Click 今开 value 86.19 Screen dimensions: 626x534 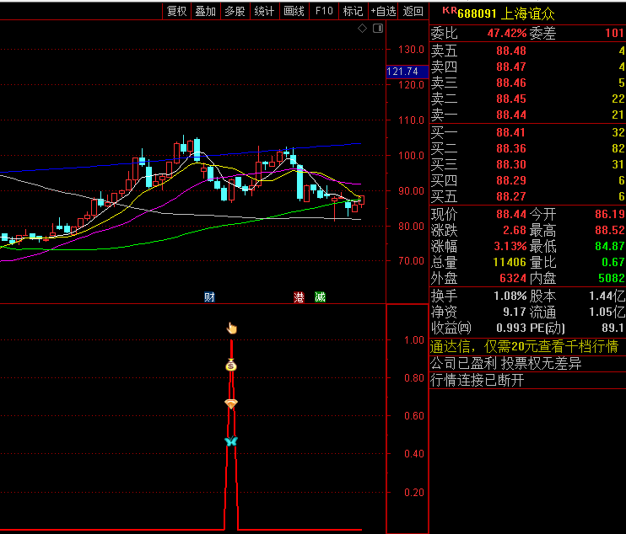(x=610, y=215)
